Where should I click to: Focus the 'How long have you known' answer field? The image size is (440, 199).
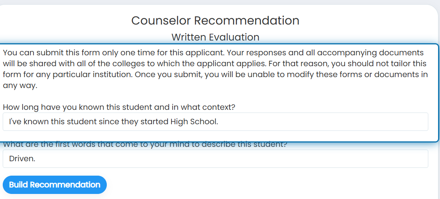(x=216, y=122)
